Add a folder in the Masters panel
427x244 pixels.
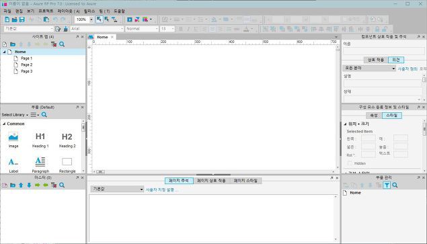[13, 185]
